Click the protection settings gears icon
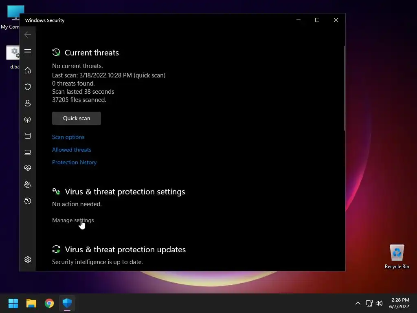417x313 pixels. (56, 191)
